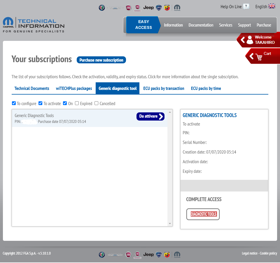Open the English language selector
Viewport: 280px width, 263px height.
click(265, 6)
